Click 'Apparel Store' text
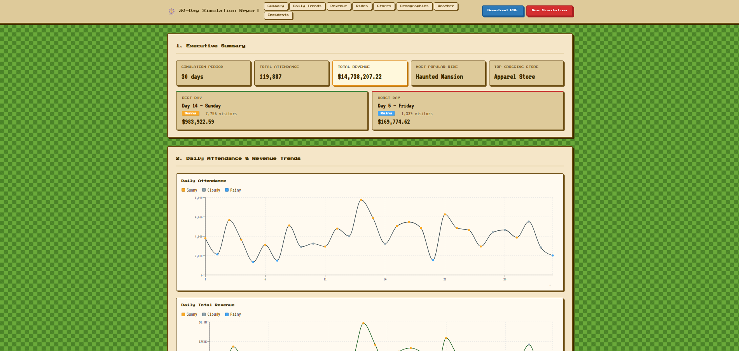 514,77
